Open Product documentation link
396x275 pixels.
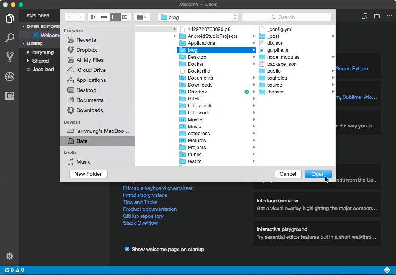tap(150, 209)
